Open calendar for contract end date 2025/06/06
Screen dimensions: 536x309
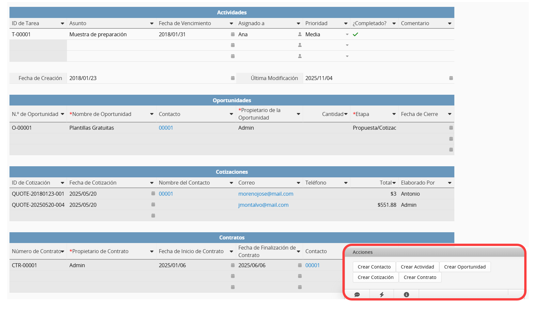pos(300,265)
